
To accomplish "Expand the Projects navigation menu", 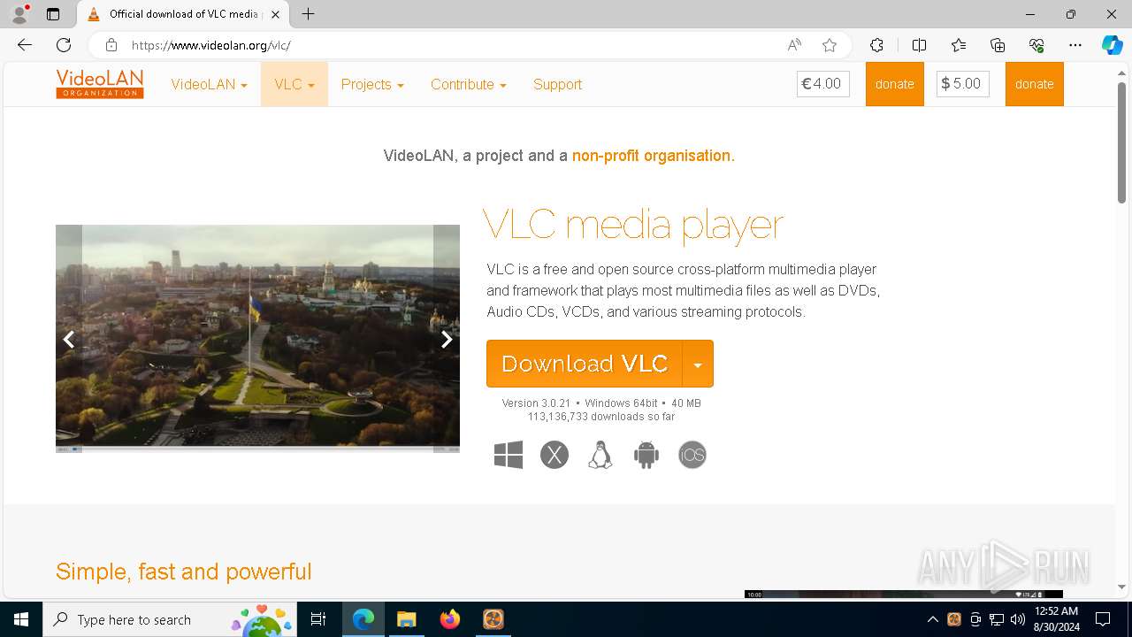I will tap(372, 84).
